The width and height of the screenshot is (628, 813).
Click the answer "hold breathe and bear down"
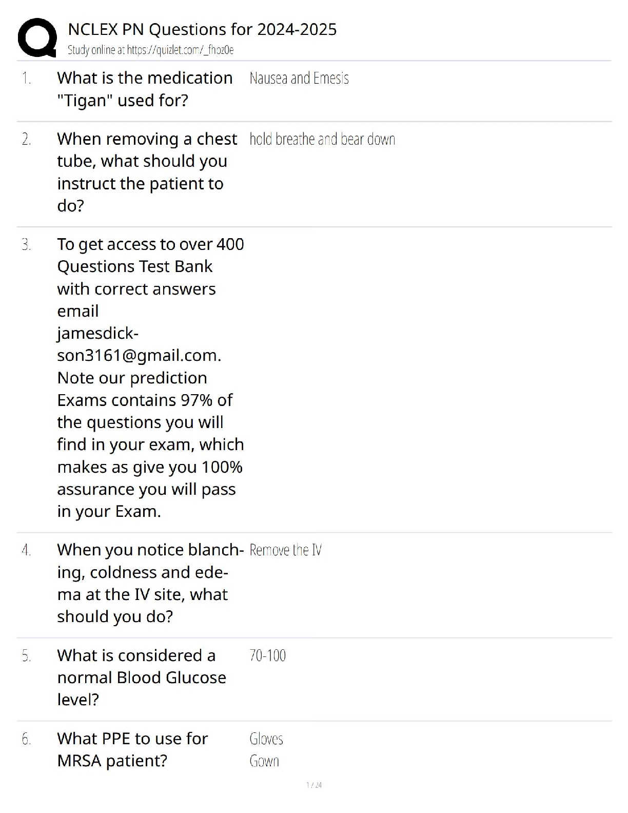pyautogui.click(x=322, y=139)
